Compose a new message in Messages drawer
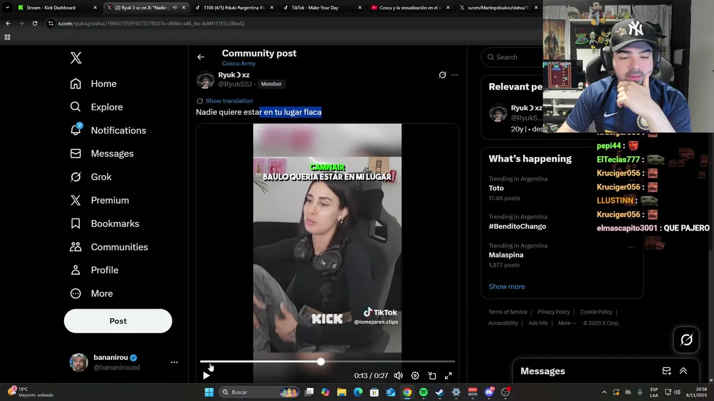 pyautogui.click(x=667, y=371)
